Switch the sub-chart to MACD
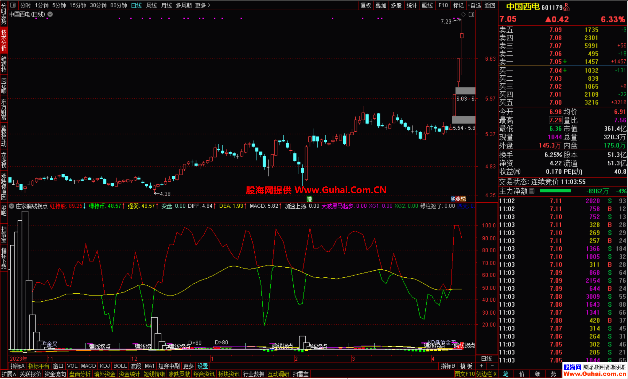The image size is (628, 379). [x=88, y=366]
